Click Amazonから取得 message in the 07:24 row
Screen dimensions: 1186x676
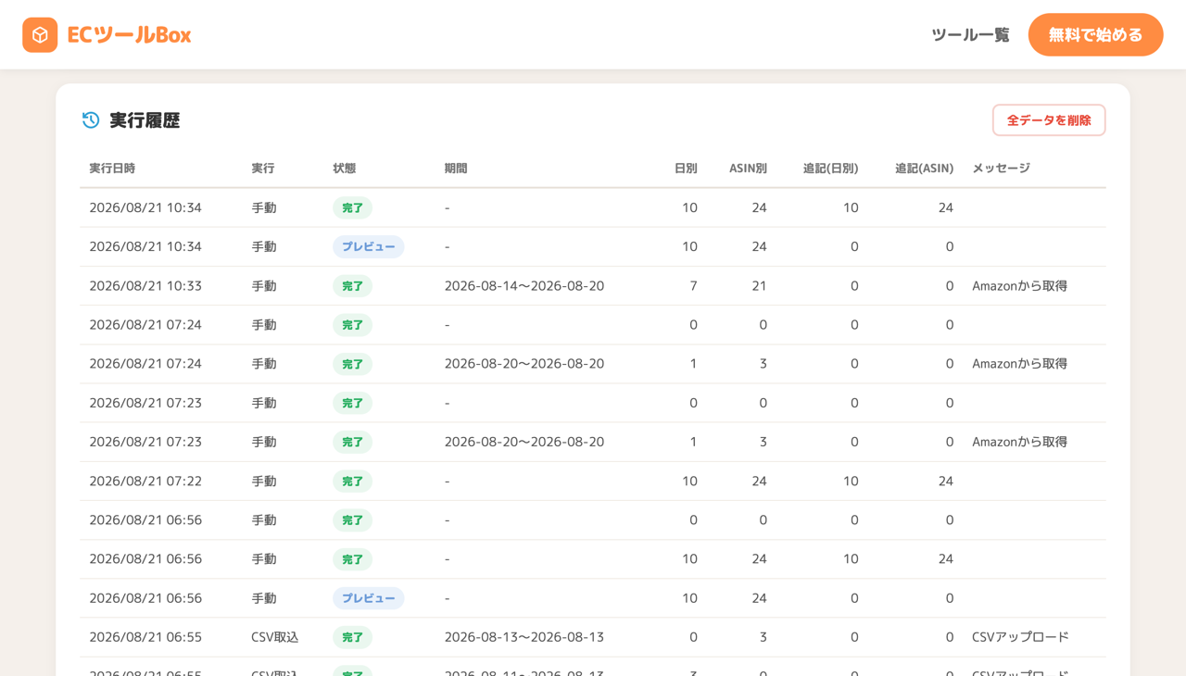point(1019,364)
